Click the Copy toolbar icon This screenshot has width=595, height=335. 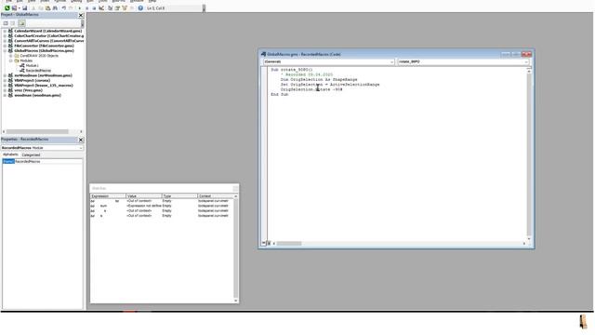40,8
